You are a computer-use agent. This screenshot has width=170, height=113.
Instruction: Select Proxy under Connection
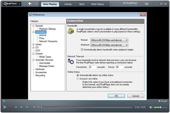(42, 38)
